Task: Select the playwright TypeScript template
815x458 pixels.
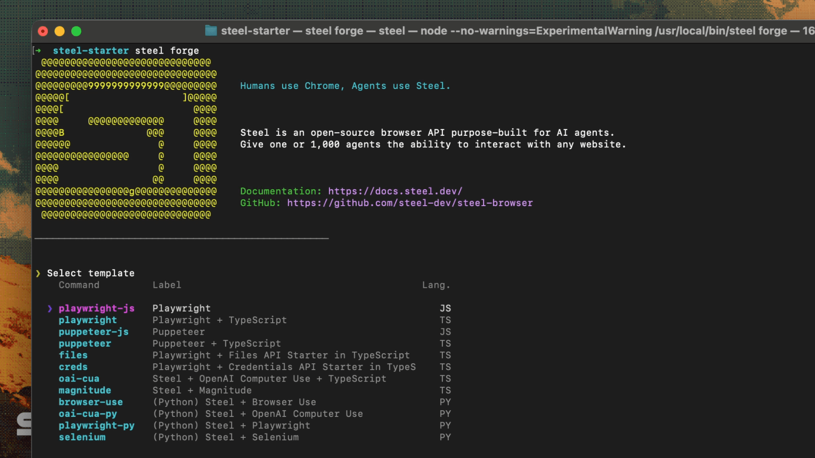Action: [88, 320]
